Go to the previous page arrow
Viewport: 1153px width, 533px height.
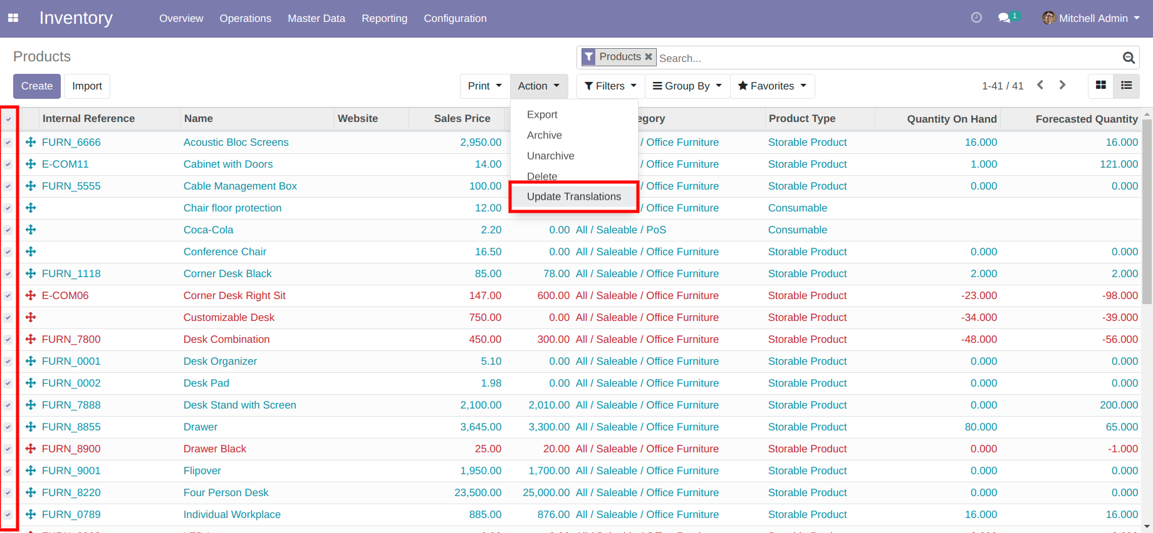1040,85
